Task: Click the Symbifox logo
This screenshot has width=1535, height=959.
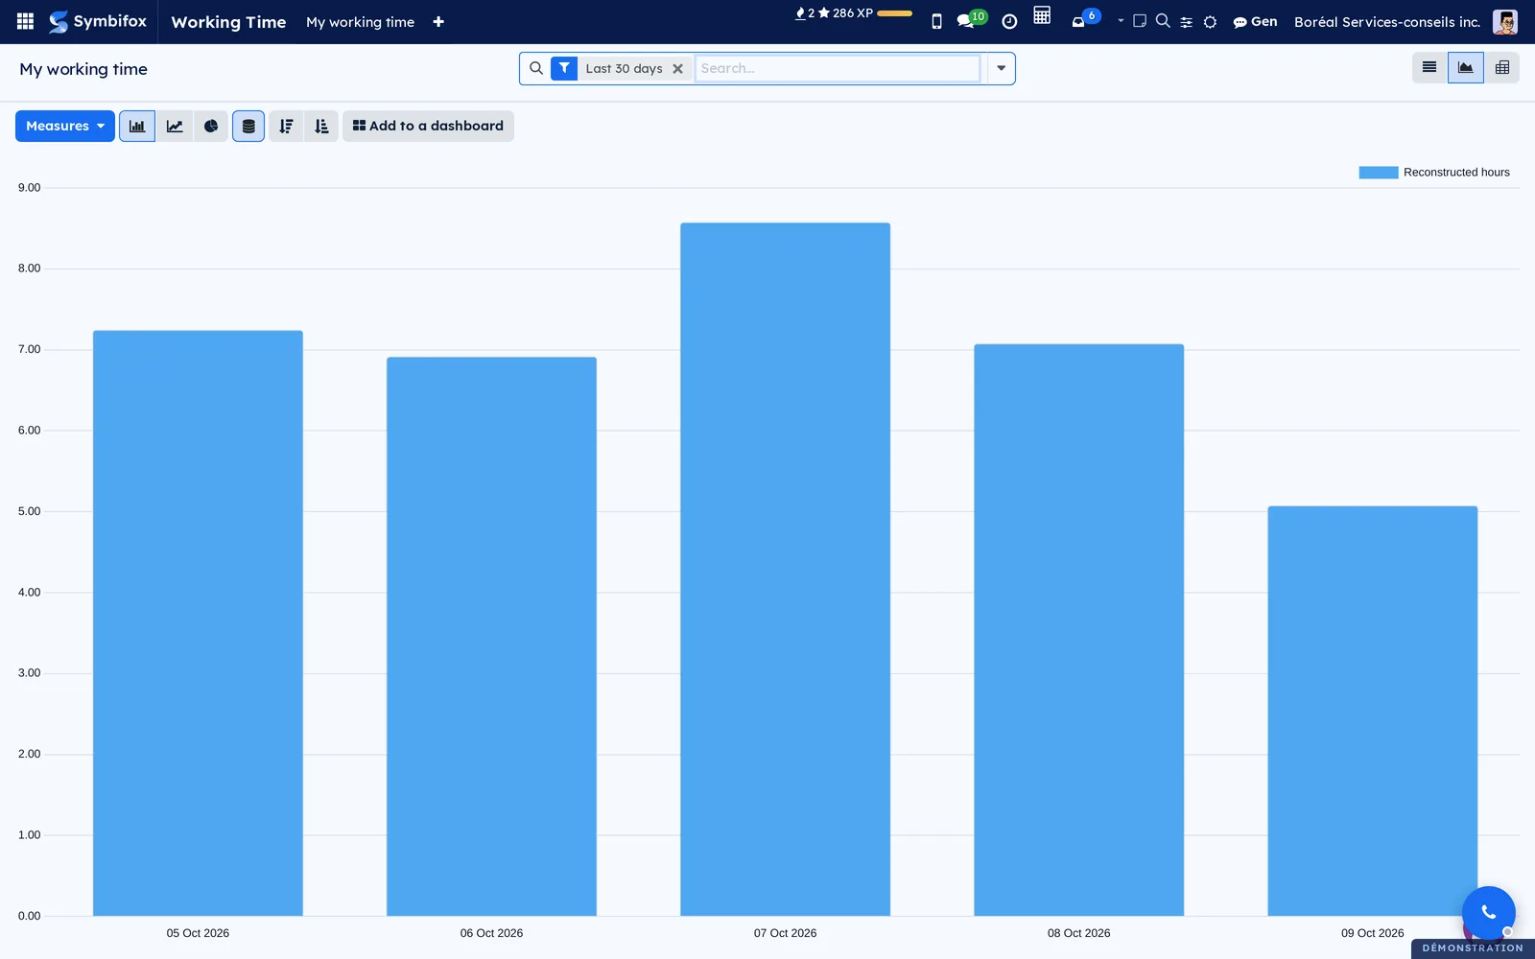Action: click(x=98, y=21)
